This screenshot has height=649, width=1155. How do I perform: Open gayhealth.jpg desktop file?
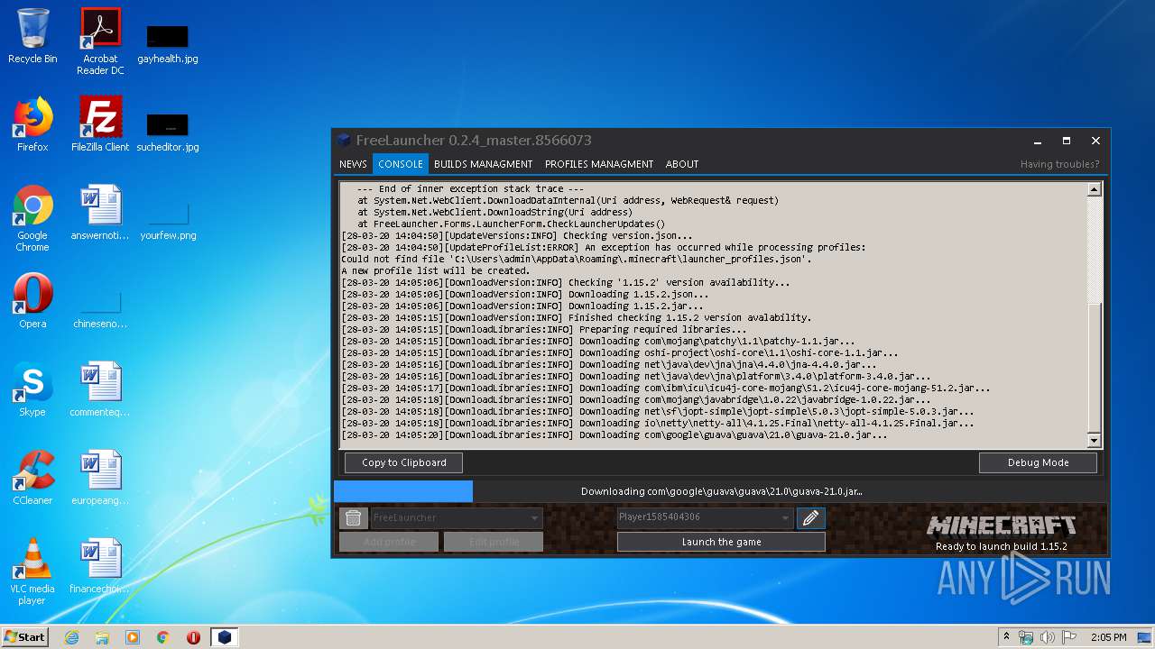(168, 42)
